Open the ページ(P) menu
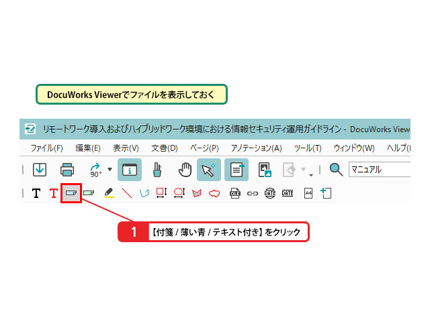The image size is (430, 322). click(x=204, y=148)
